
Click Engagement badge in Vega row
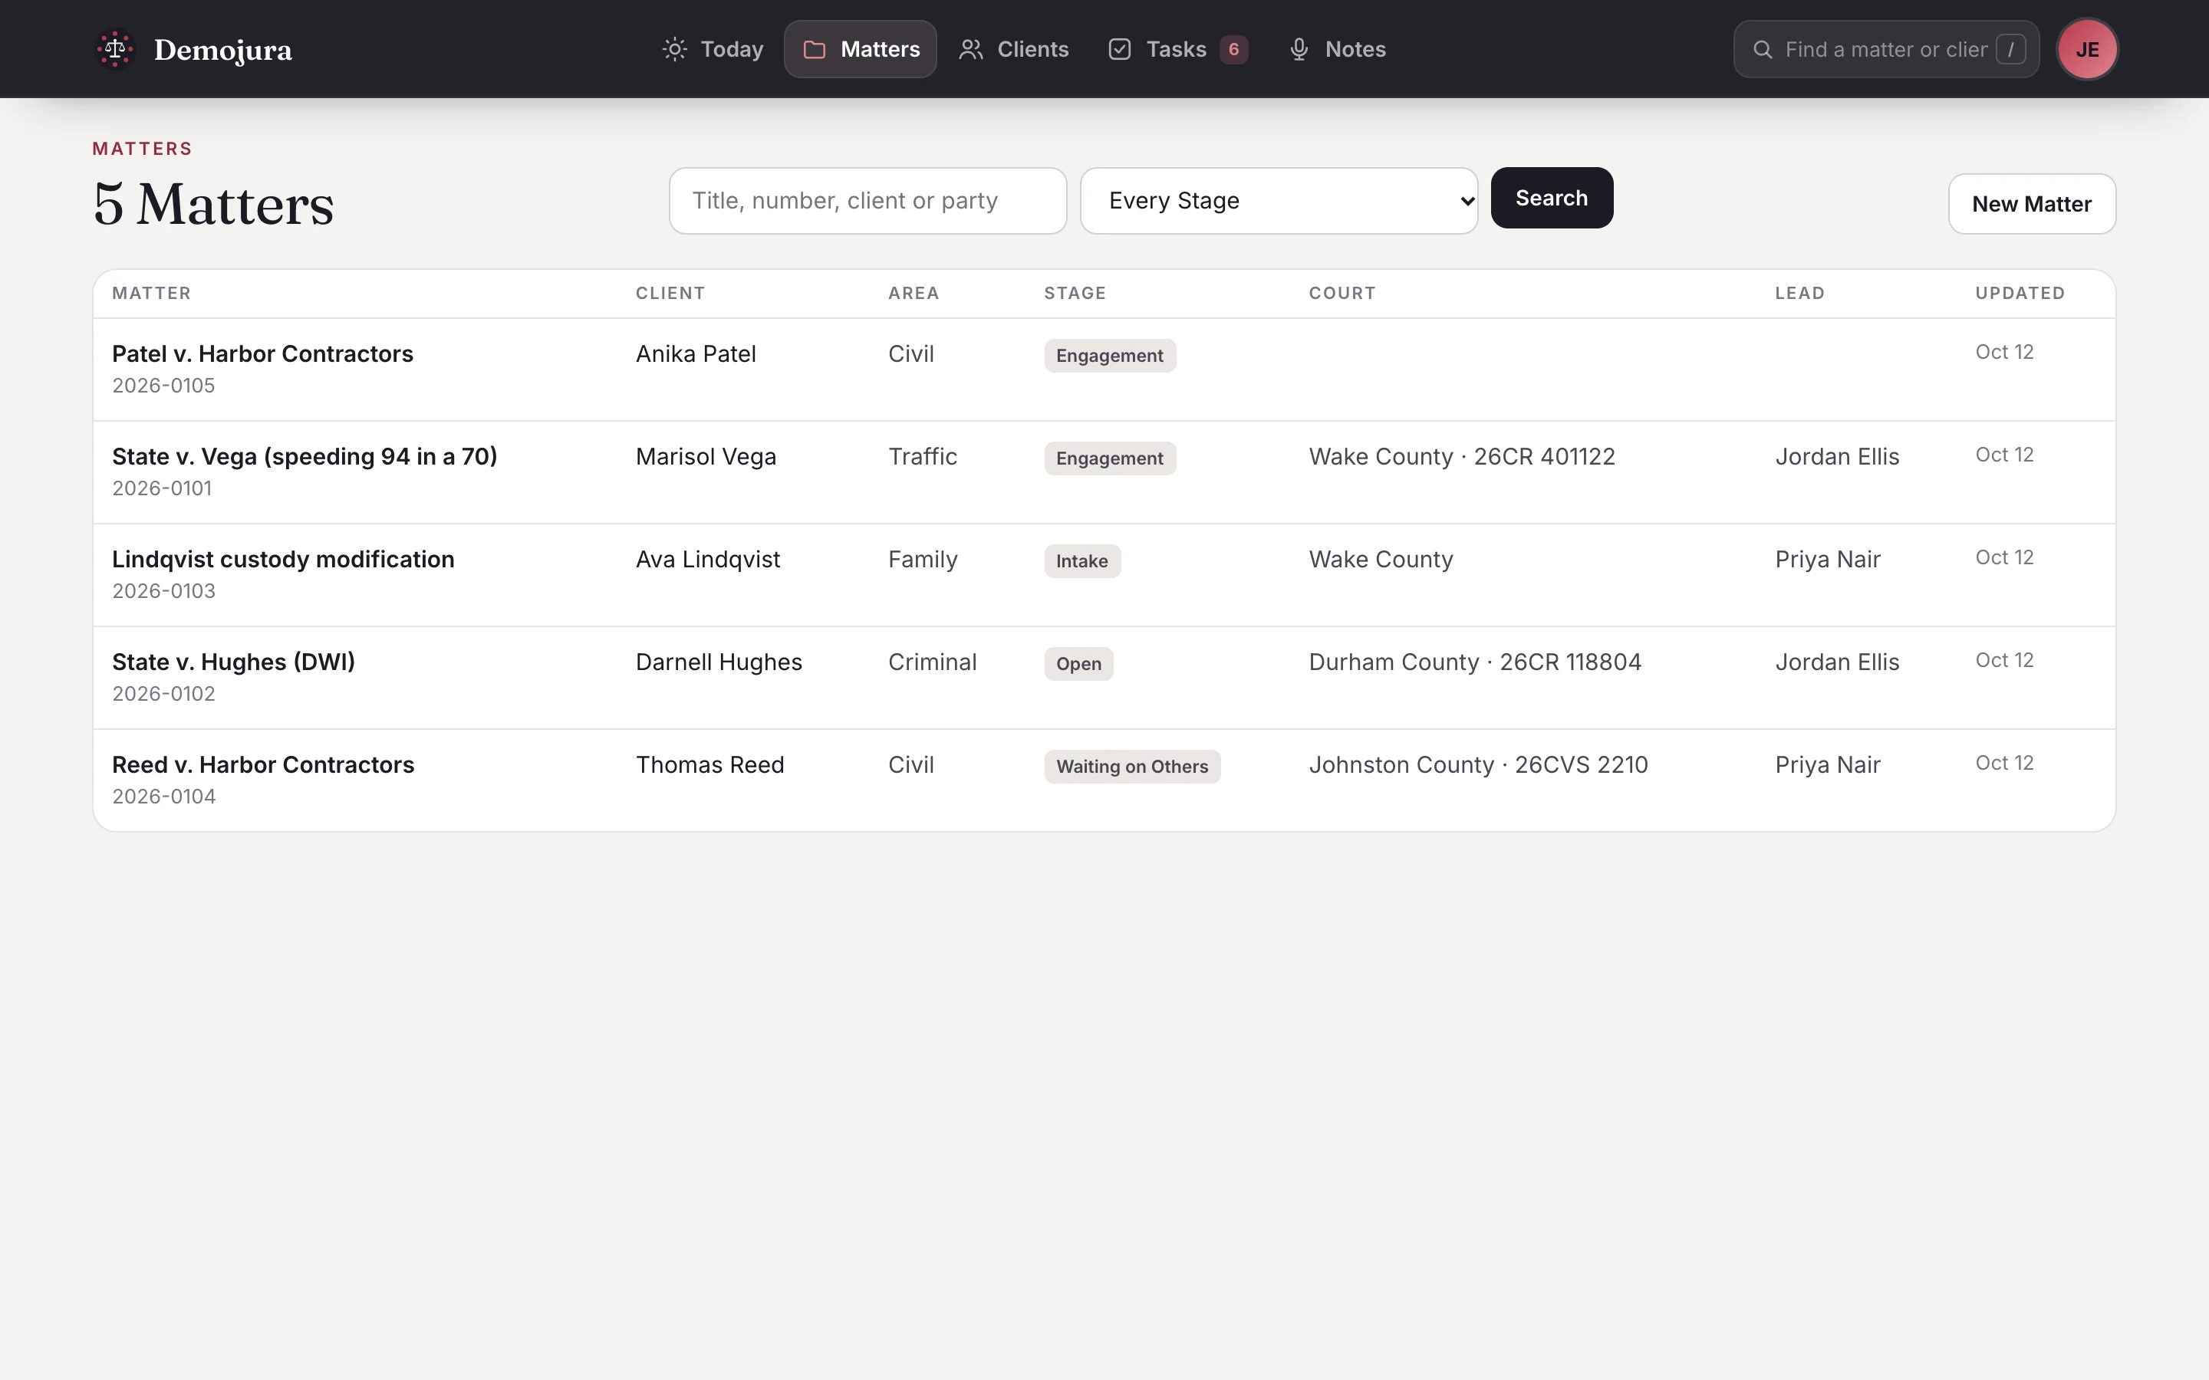click(1109, 458)
